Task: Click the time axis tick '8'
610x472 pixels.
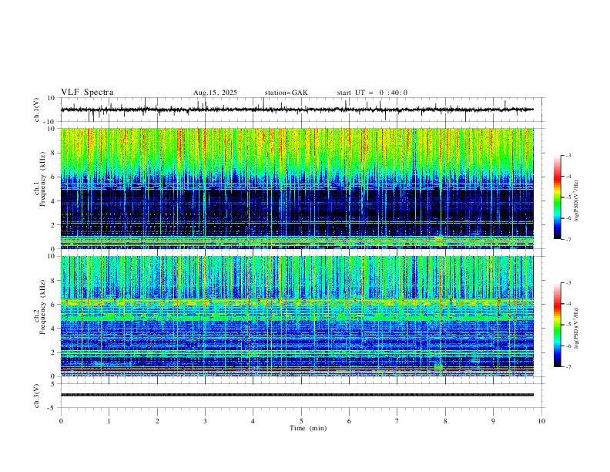Action: pyautogui.click(x=445, y=421)
